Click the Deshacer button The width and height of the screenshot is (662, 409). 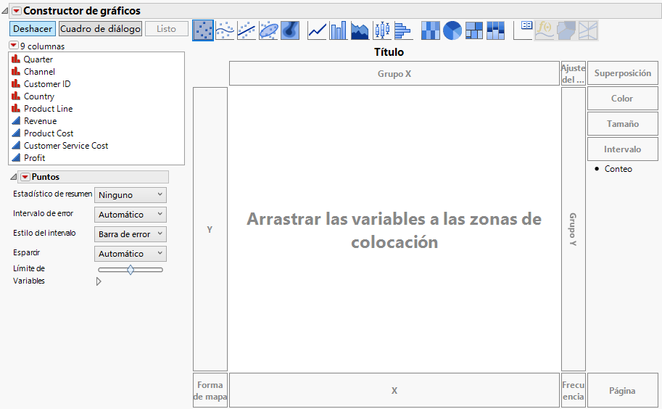pos(31,29)
